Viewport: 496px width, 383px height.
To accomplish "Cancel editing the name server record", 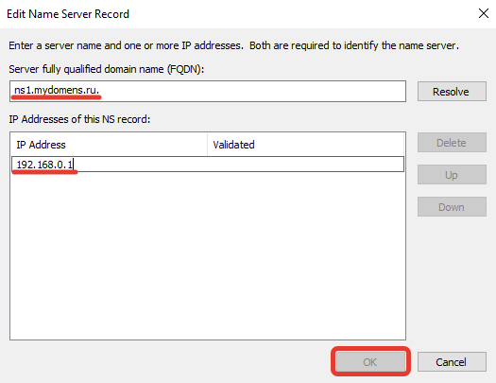I will 452,362.
